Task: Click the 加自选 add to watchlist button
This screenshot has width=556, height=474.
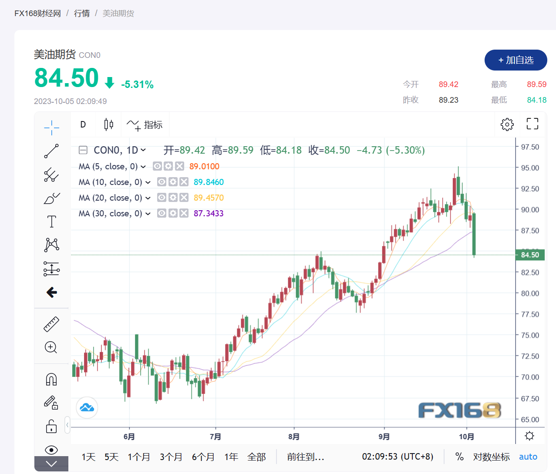Action: 516,60
